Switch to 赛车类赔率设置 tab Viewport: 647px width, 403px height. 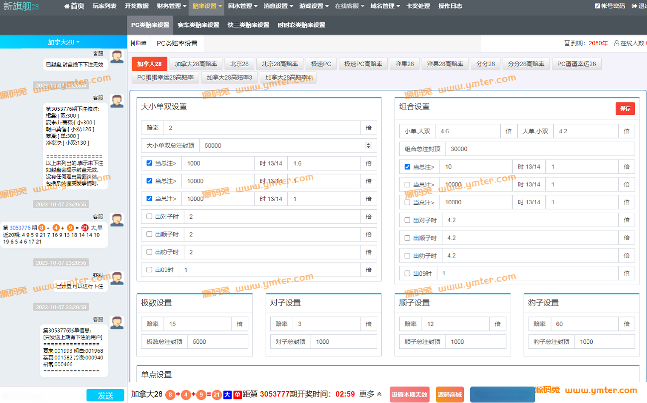click(x=198, y=25)
